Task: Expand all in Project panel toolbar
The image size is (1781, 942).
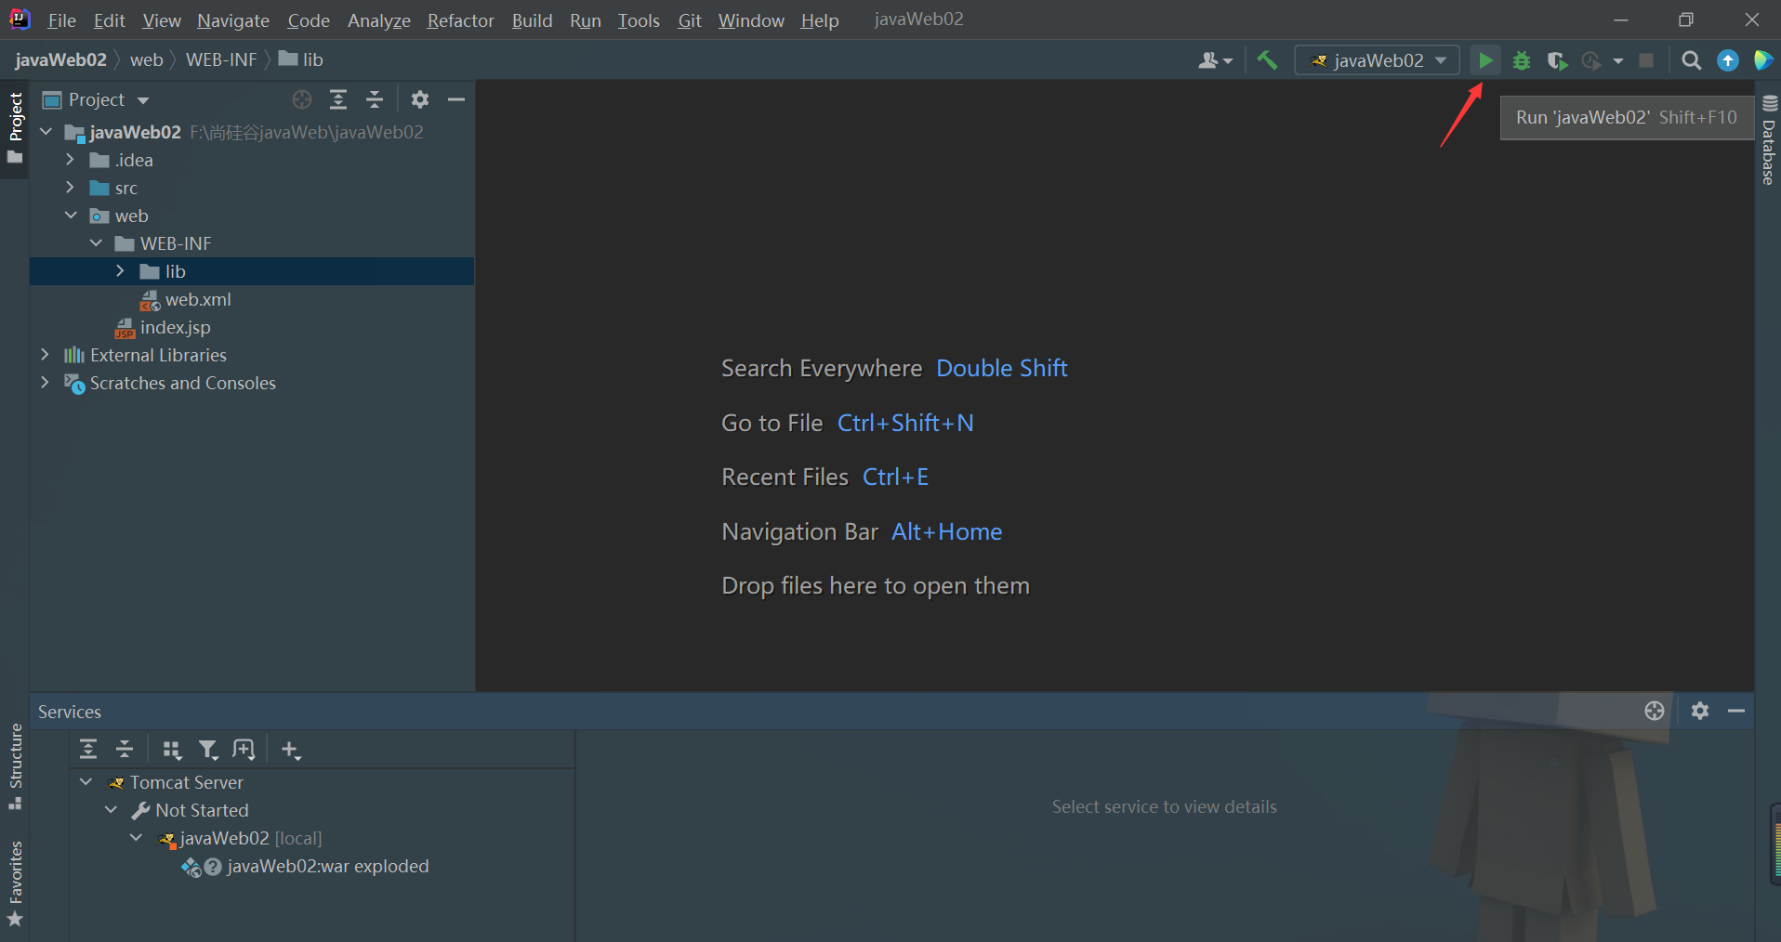Action: pyautogui.click(x=338, y=99)
